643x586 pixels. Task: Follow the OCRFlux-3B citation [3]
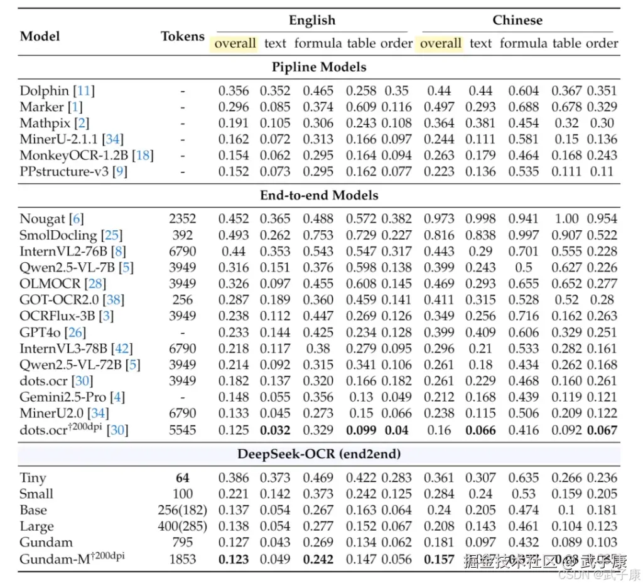[x=105, y=316]
